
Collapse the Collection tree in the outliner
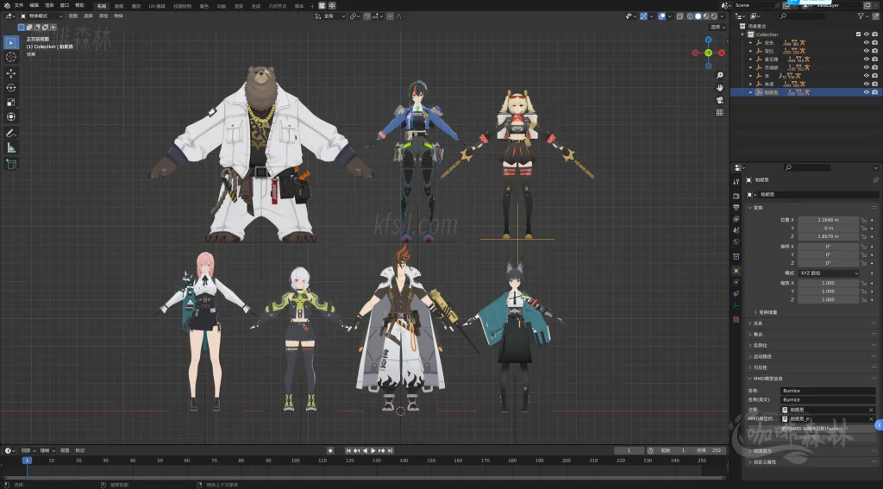click(x=743, y=34)
